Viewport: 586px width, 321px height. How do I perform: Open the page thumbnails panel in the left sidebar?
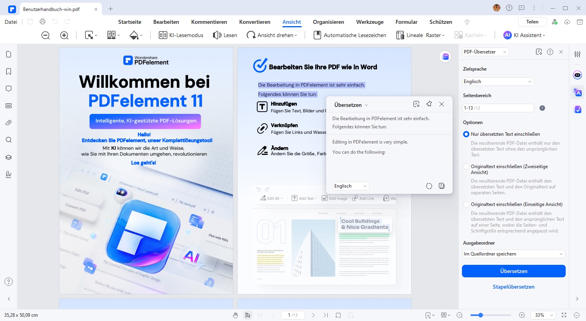coord(9,54)
